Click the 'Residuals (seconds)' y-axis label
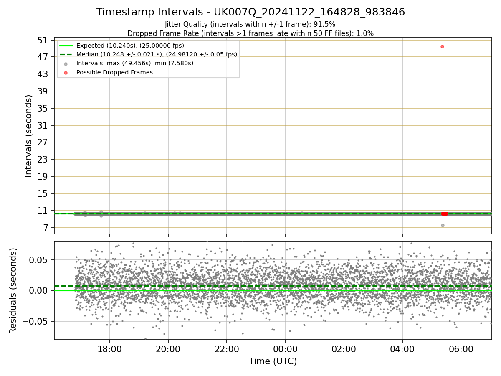Image resolution: width=501 pixels, height=376 pixels. click(x=13, y=291)
